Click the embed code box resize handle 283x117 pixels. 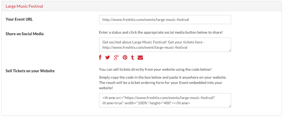tap(230, 106)
